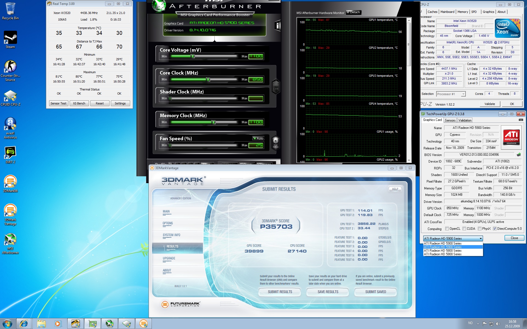Switch to CPU-Z via its taskbar icon
This screenshot has width=527, height=329.
127,324
